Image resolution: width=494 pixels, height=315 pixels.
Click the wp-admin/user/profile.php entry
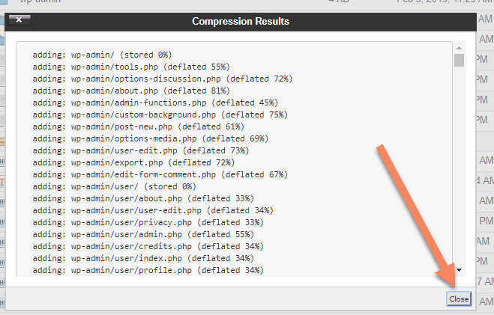tap(148, 270)
